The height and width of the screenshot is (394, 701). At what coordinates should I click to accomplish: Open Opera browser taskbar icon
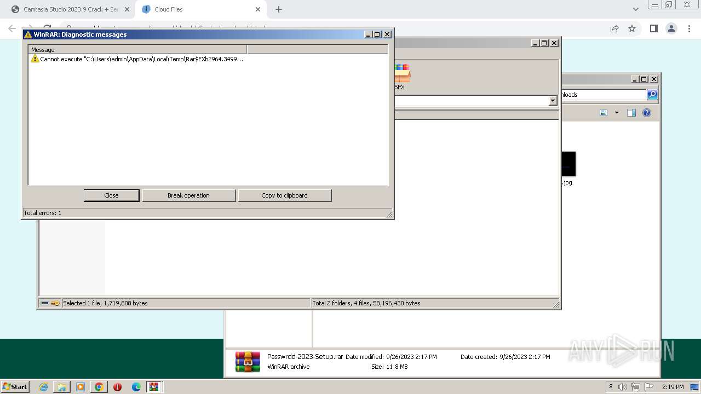pyautogui.click(x=117, y=387)
